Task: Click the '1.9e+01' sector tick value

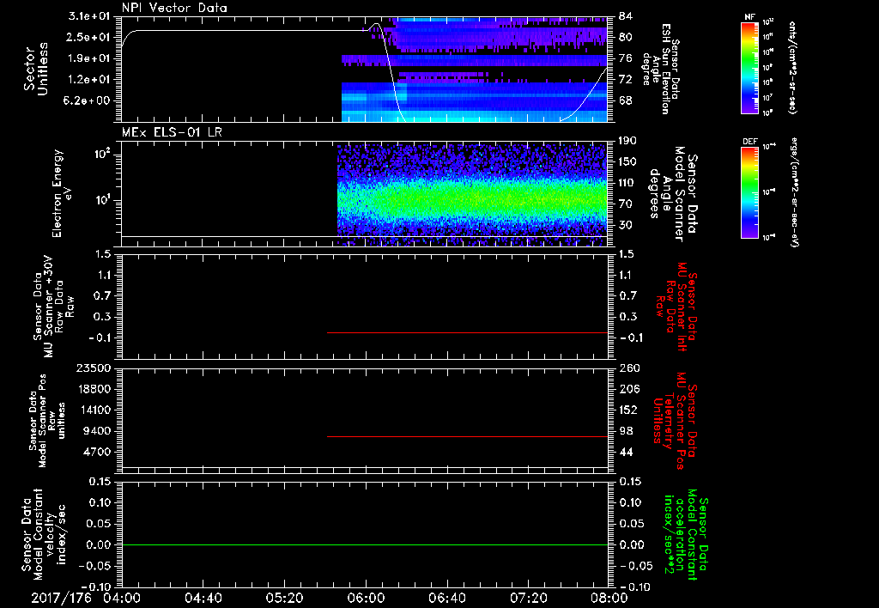Action: pos(89,58)
